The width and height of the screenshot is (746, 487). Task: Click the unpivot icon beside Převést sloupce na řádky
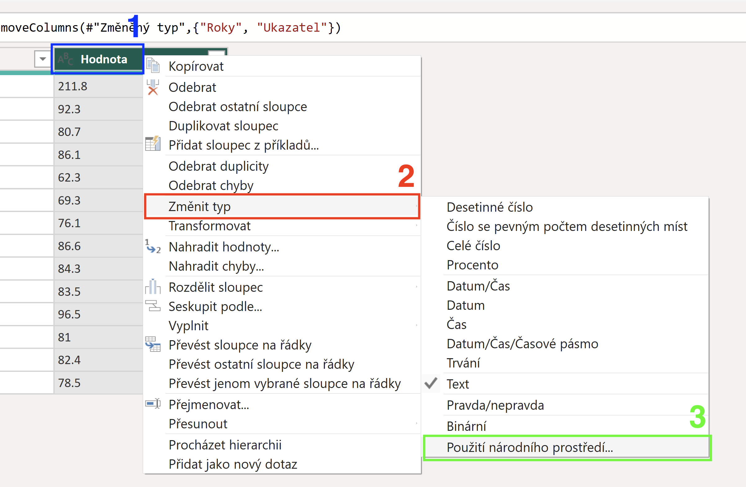pyautogui.click(x=153, y=344)
